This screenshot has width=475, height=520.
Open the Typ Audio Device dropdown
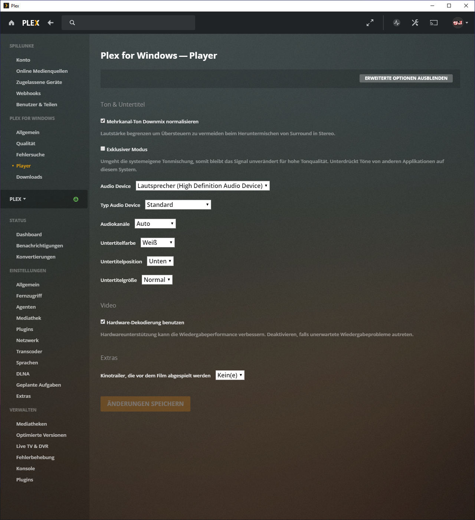click(x=178, y=205)
